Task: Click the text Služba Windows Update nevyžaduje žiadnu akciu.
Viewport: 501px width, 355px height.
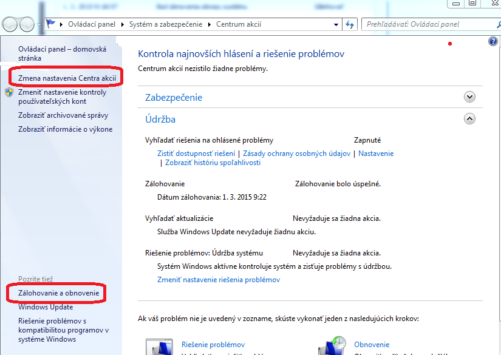Action: (236, 232)
